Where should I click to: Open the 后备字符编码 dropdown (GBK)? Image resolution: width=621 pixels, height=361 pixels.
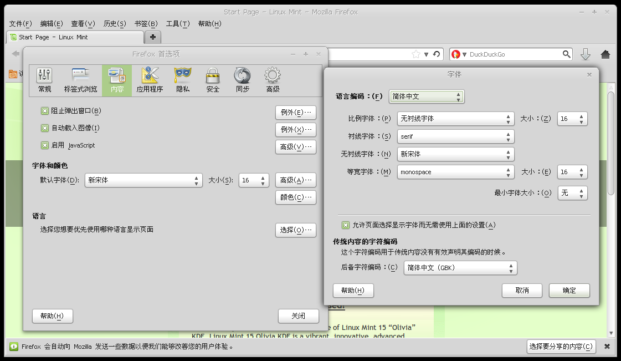click(460, 268)
